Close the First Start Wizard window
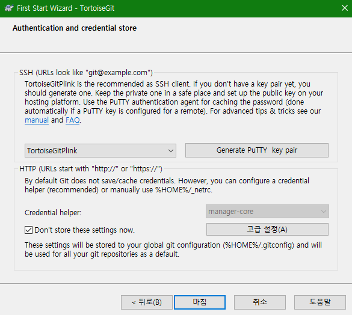The height and width of the screenshot is (315, 352). point(345,8)
